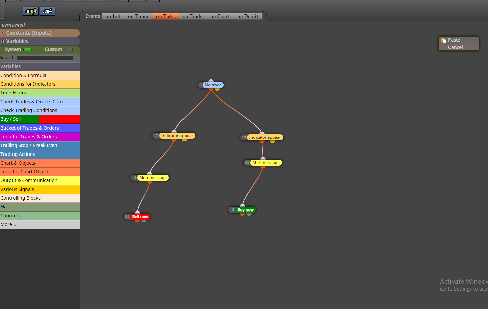Expand the Variables block category
This screenshot has height=309, width=488.
(x=40, y=67)
